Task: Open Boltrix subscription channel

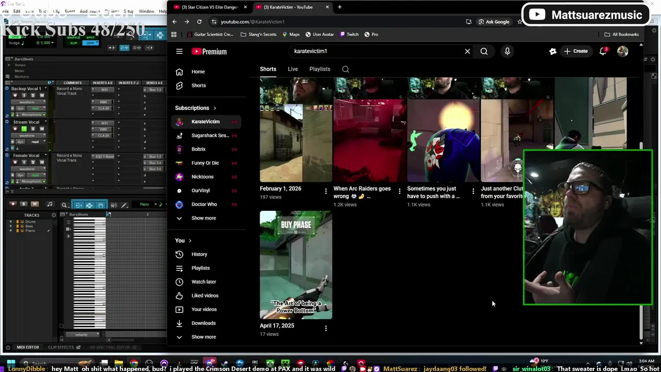Action: [x=206, y=149]
